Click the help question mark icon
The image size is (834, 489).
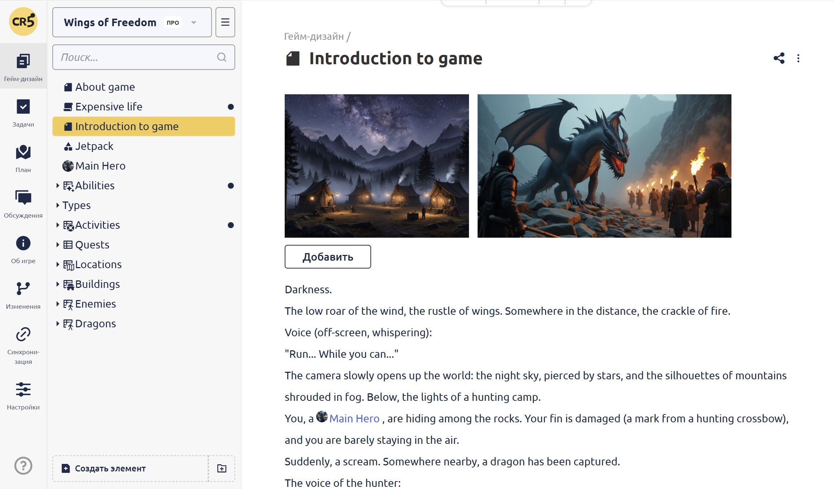(23, 466)
